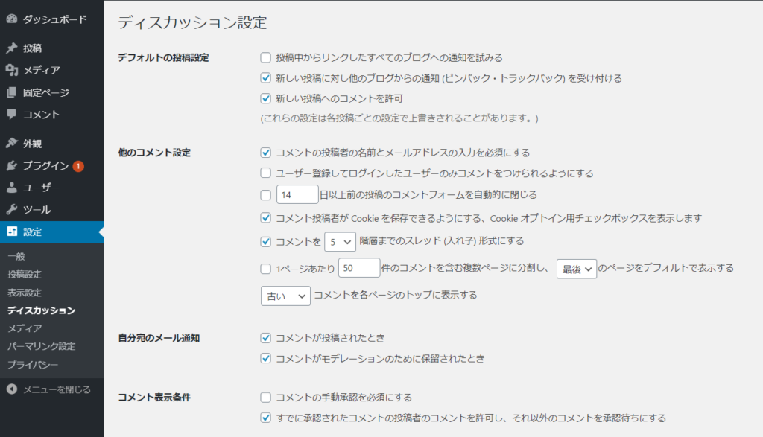Click the Plugins plug icon
Screen dimensions: 763x437
click(x=11, y=165)
